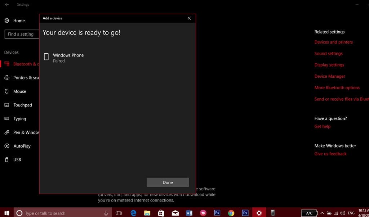
Task: Open the Devices and printers link
Action: [x=333, y=42]
